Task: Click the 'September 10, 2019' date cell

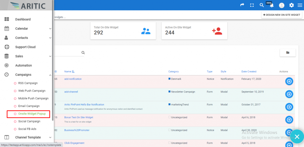Action: pyautogui.click(x=253, y=92)
